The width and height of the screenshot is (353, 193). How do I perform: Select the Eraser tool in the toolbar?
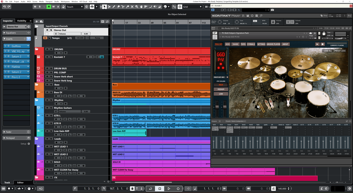point(119,6)
